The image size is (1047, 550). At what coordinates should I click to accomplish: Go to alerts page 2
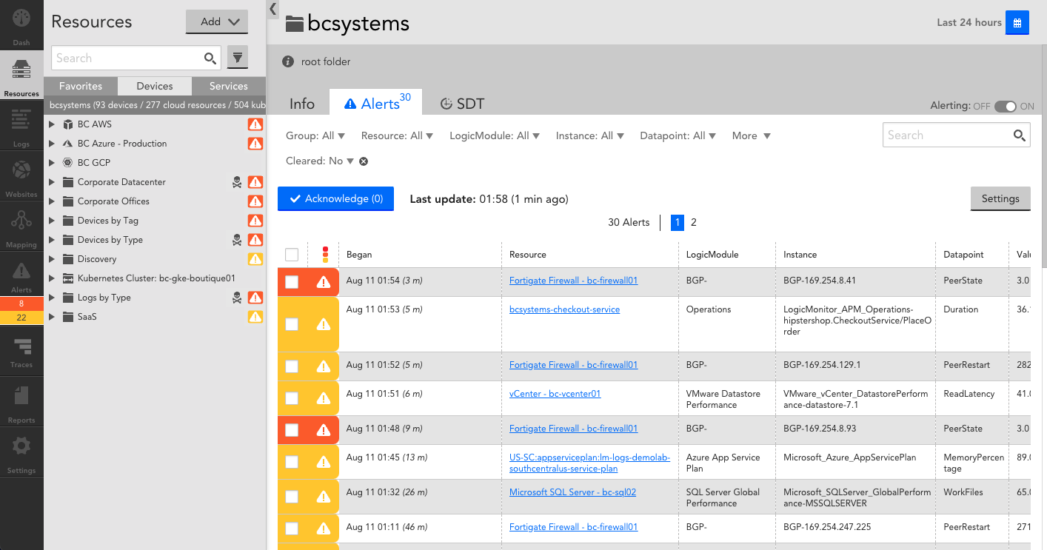pyautogui.click(x=694, y=222)
